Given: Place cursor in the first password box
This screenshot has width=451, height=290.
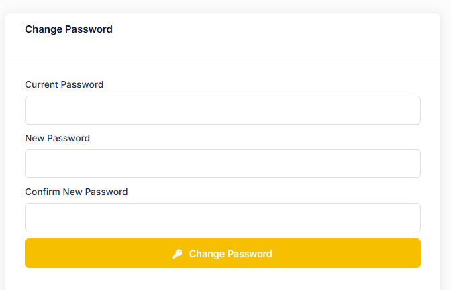Looking at the screenshot, I should click(x=222, y=110).
